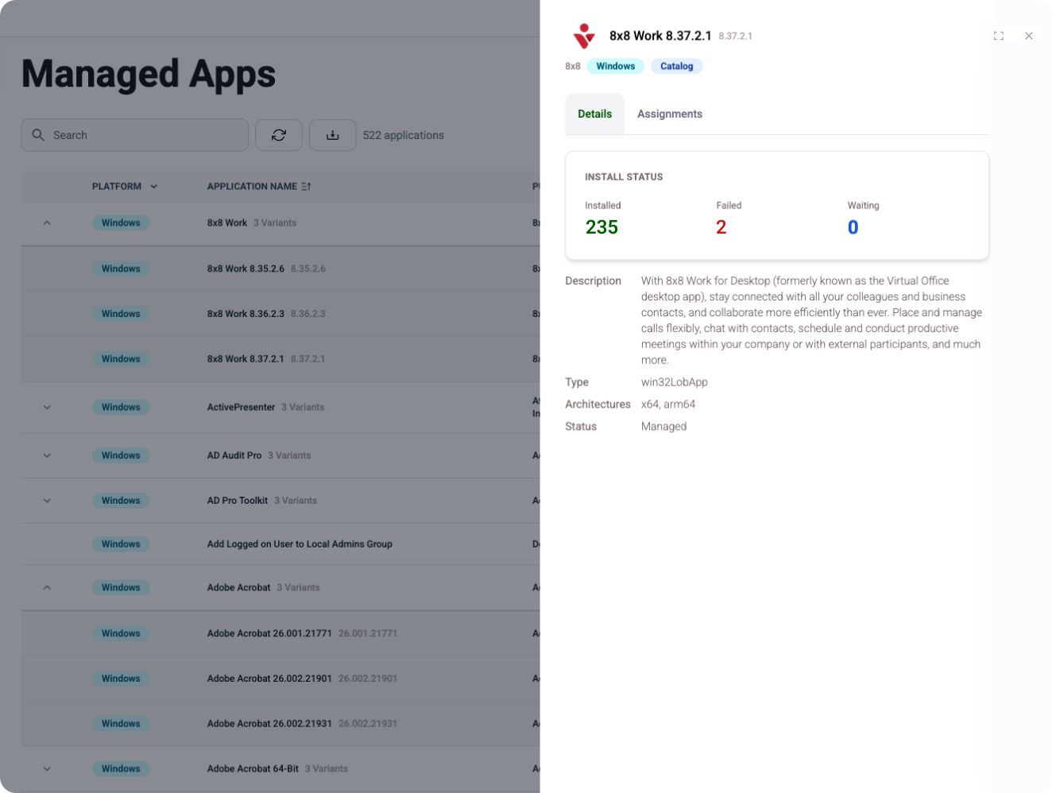Click the x64, arm64 architectures value
The width and height of the screenshot is (1052, 793).
(x=668, y=404)
